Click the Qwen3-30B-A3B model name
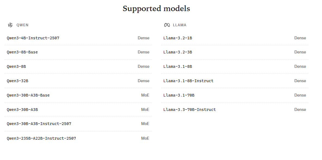 point(22,110)
